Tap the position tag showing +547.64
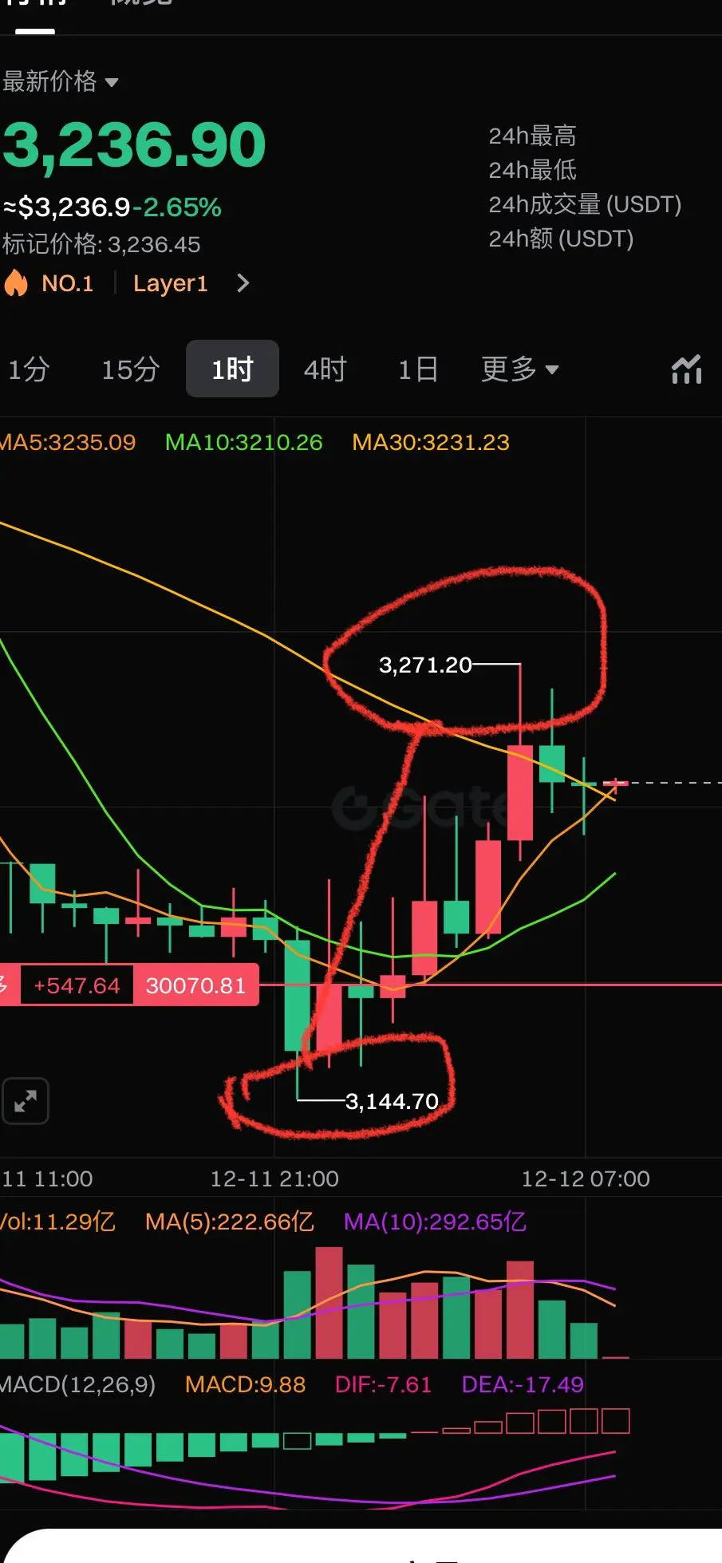Viewport: 722px width, 1563px height. click(x=77, y=985)
